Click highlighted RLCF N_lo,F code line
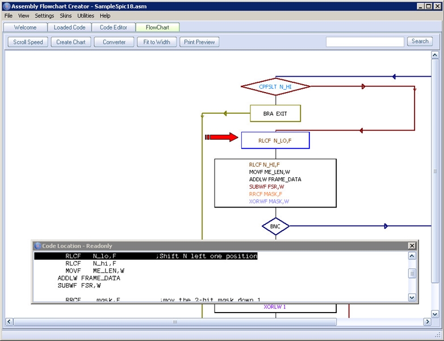This screenshot has width=444, height=341. click(146, 256)
